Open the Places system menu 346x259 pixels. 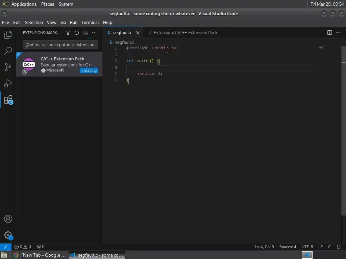pyautogui.click(x=47, y=4)
